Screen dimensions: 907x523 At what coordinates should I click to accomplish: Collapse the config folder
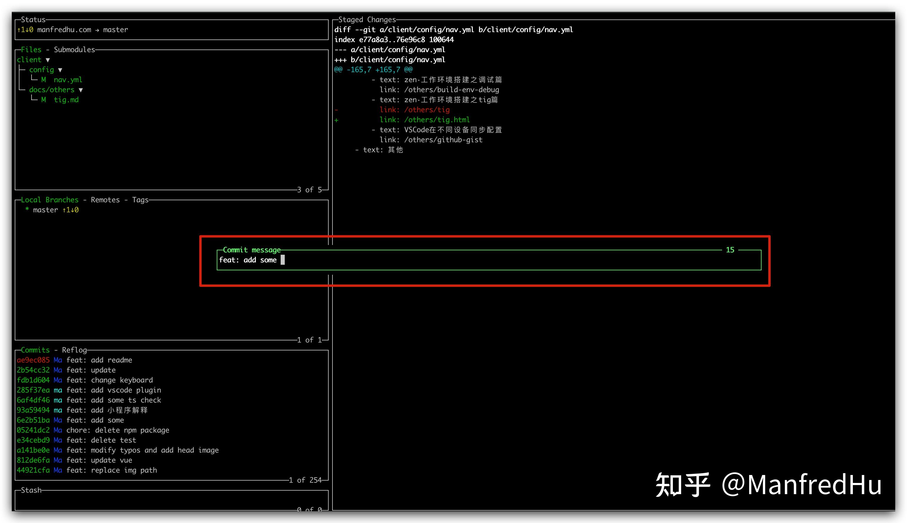(60, 70)
